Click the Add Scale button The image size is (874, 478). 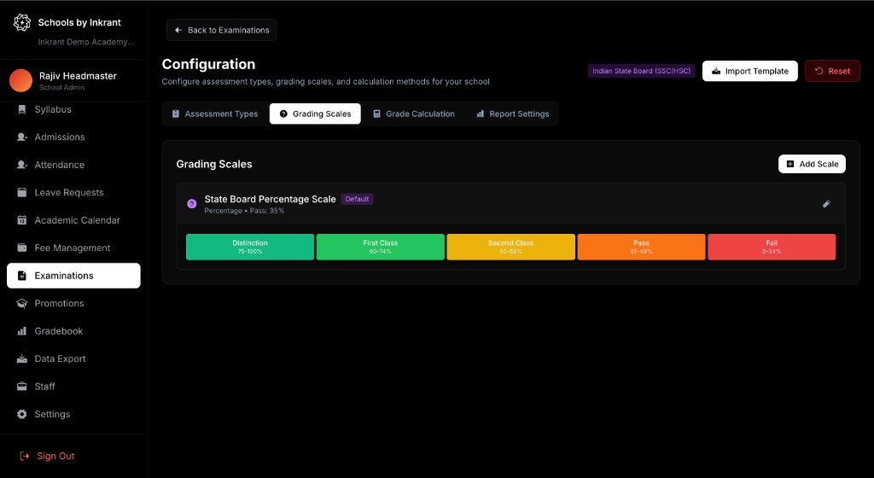coord(813,164)
